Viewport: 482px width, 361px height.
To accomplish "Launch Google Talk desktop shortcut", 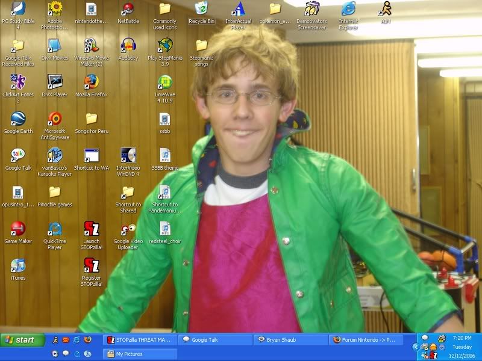I will [18, 159].
